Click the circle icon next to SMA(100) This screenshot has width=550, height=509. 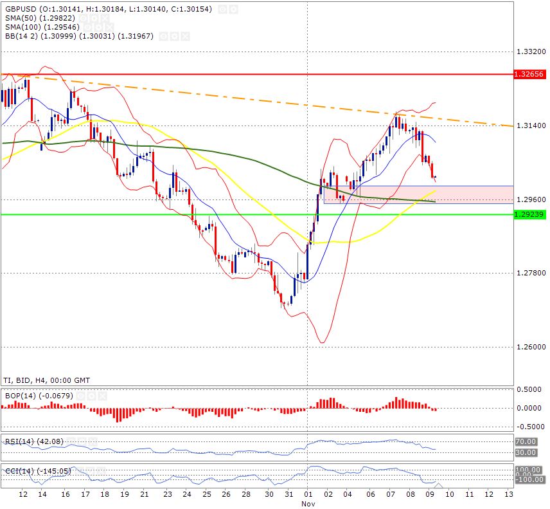(x=87, y=27)
